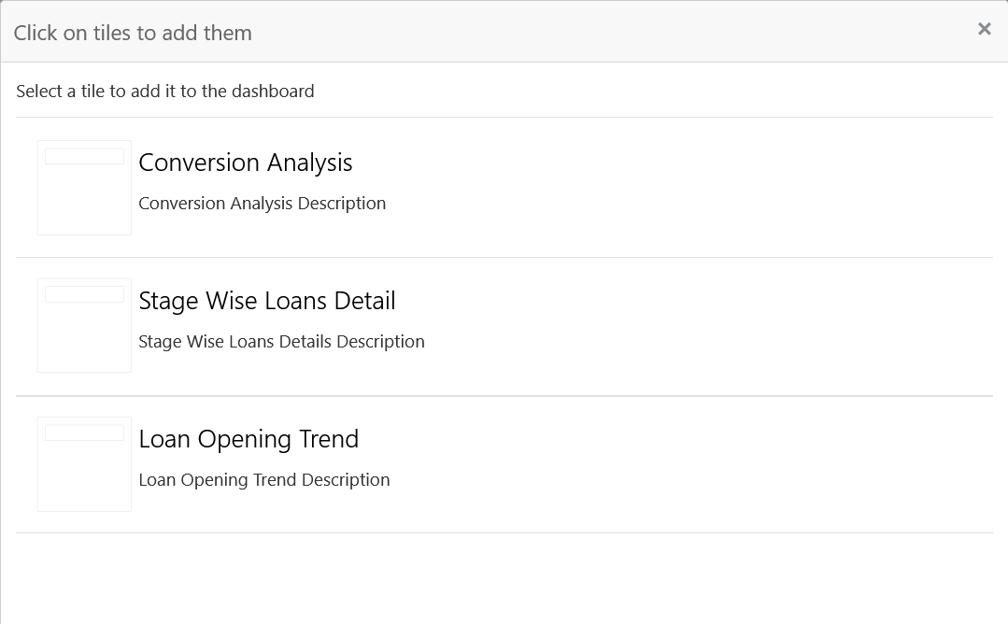Select the Stage Wise Loans Detail thumbnail
1008x624 pixels.
(84, 325)
